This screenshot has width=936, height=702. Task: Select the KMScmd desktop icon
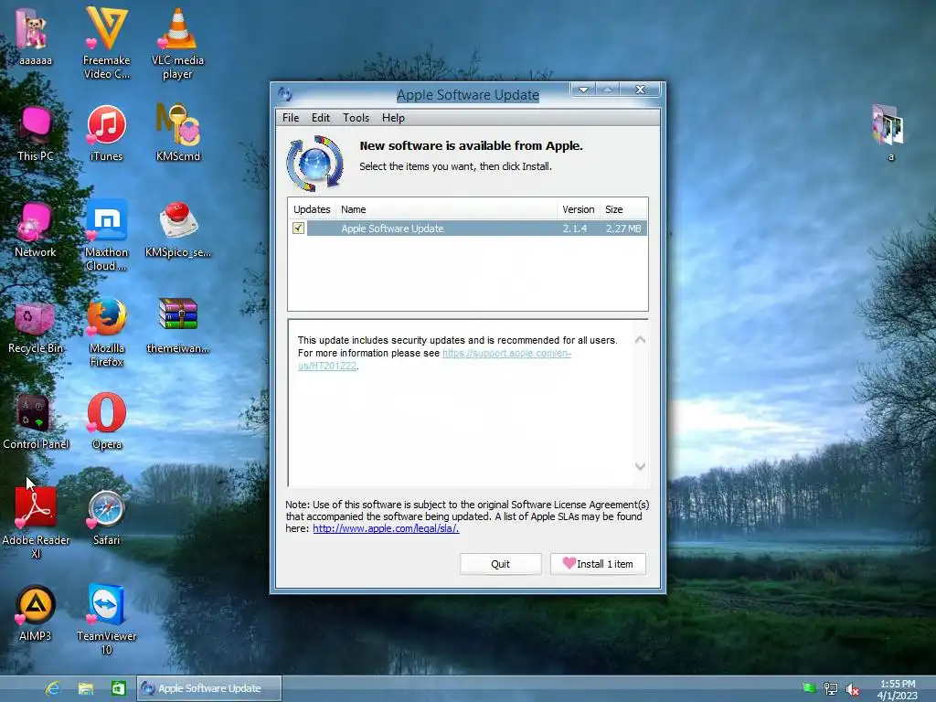pos(178,133)
